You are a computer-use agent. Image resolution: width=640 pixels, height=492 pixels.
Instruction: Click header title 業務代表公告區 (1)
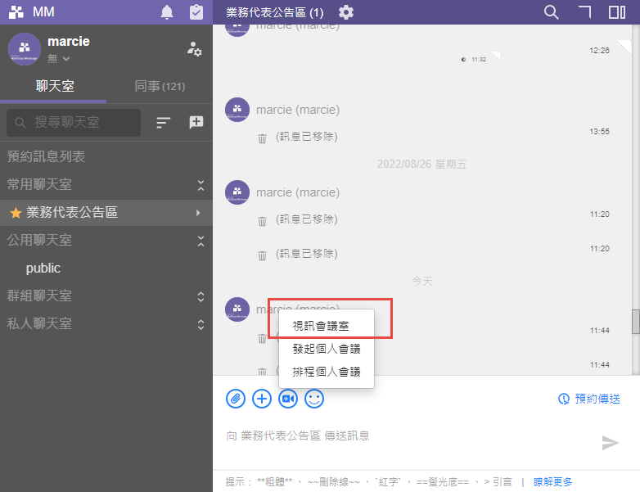pyautogui.click(x=275, y=12)
